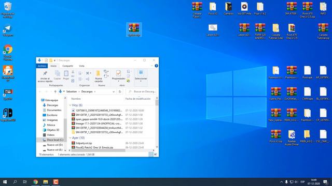Launch Telegram from the desktop
Image resolution: width=332 pixels, height=186 pixels.
coord(8,31)
